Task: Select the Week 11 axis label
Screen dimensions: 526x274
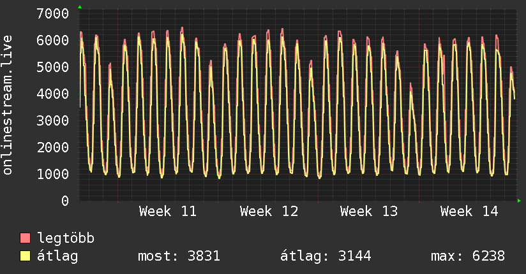Action: (168, 212)
